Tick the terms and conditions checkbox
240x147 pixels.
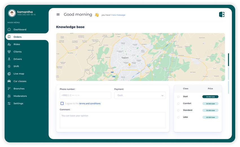[x=62, y=104]
